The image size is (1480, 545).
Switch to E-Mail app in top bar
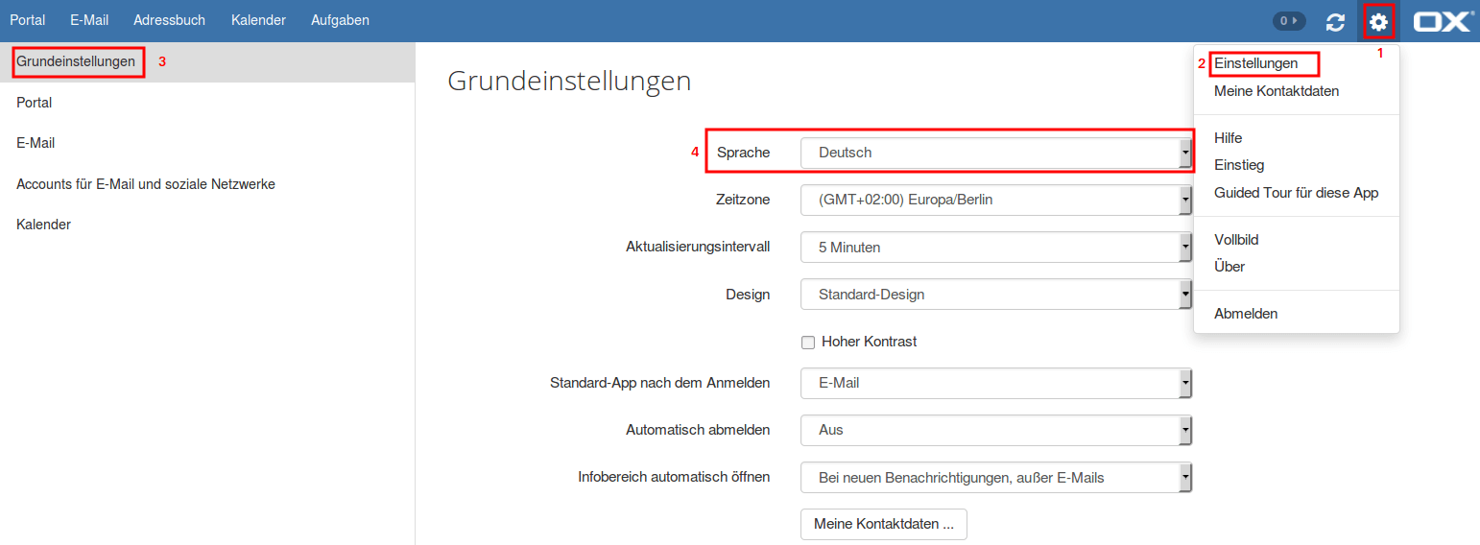(x=89, y=20)
